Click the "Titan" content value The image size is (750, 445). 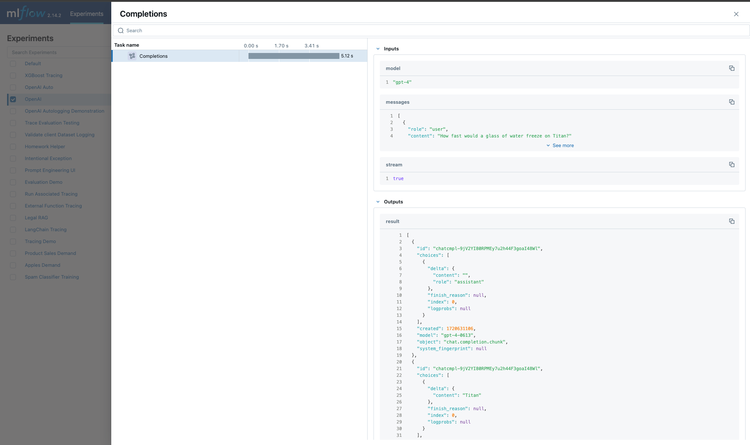click(471, 395)
